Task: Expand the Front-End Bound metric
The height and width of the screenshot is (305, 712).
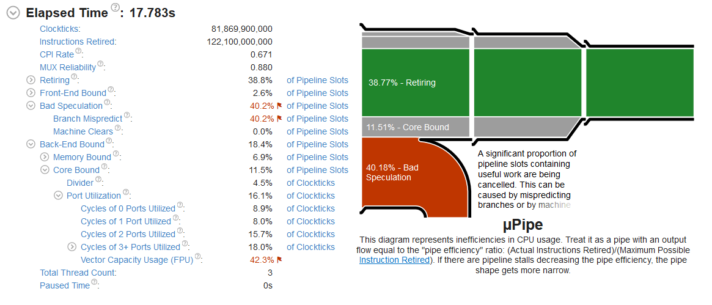Action: [31, 93]
